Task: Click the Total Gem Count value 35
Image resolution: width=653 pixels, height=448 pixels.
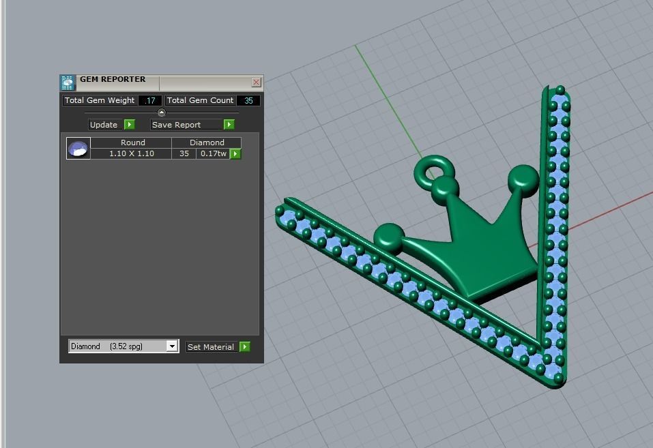Action: click(x=248, y=100)
